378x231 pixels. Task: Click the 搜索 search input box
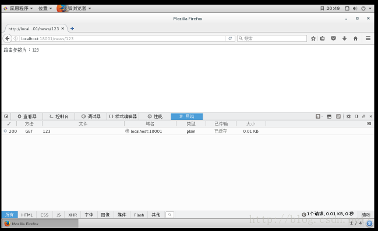[x=272, y=38]
